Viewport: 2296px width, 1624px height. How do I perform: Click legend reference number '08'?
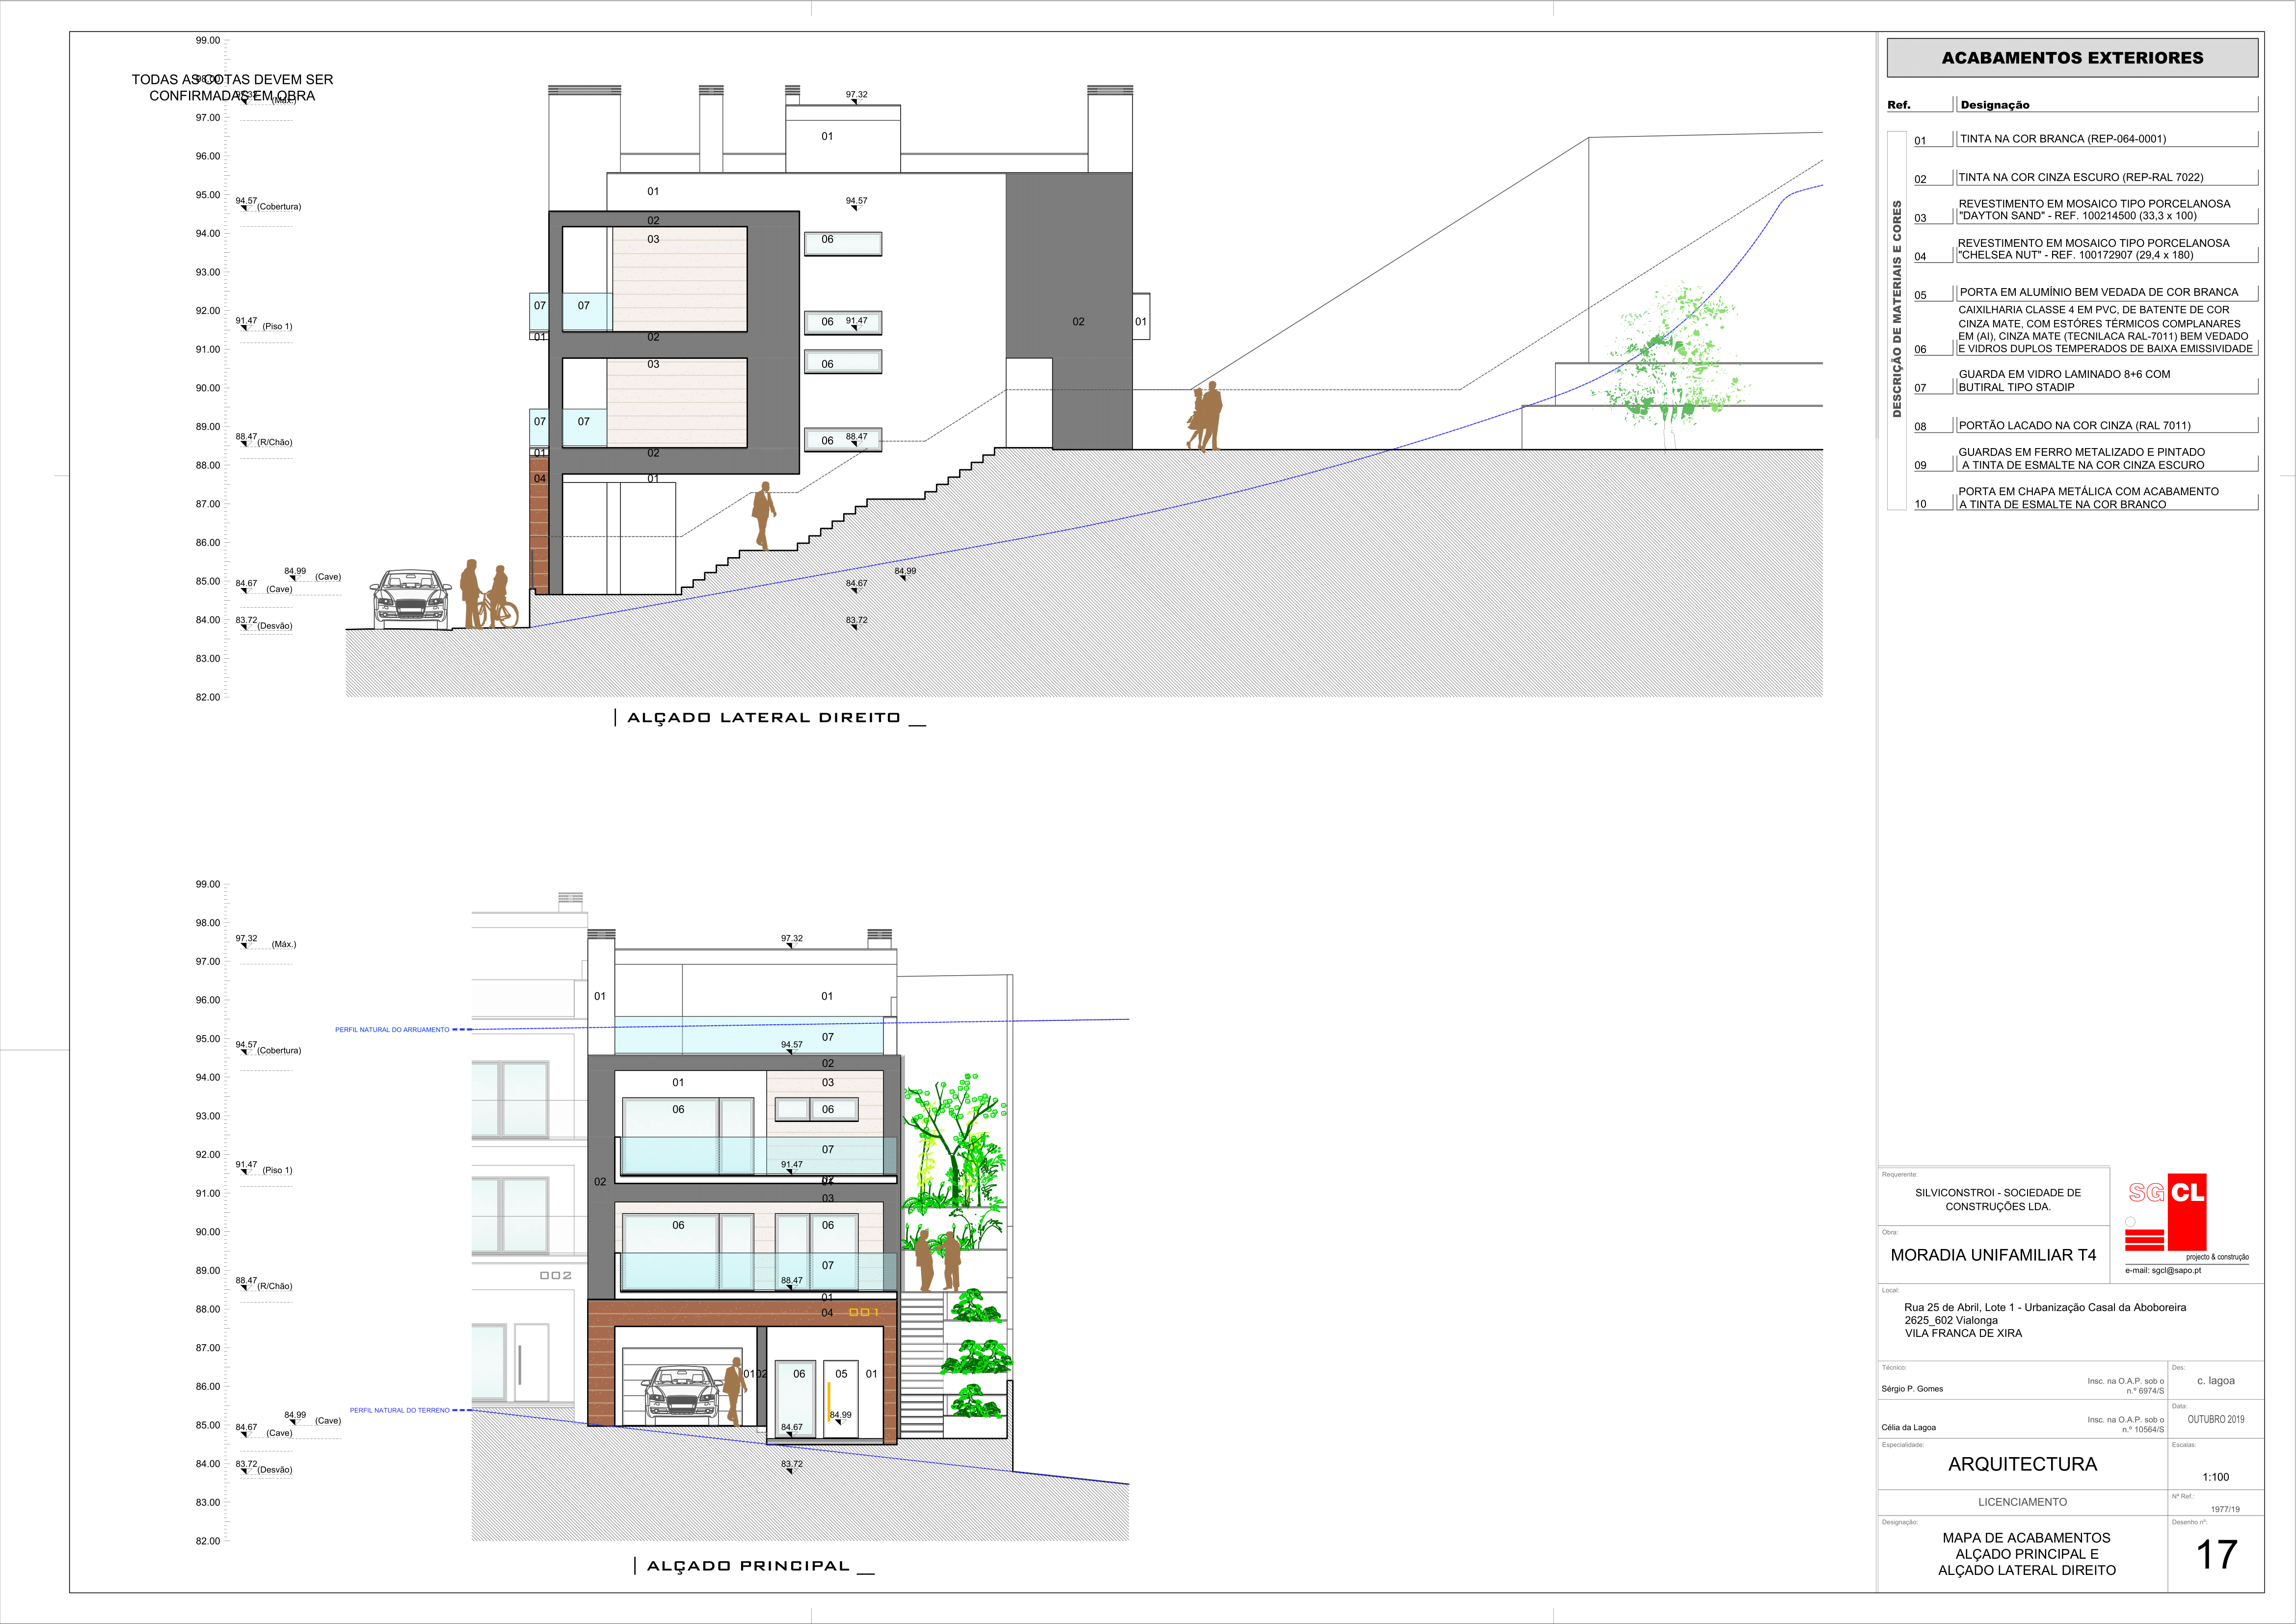click(1920, 427)
